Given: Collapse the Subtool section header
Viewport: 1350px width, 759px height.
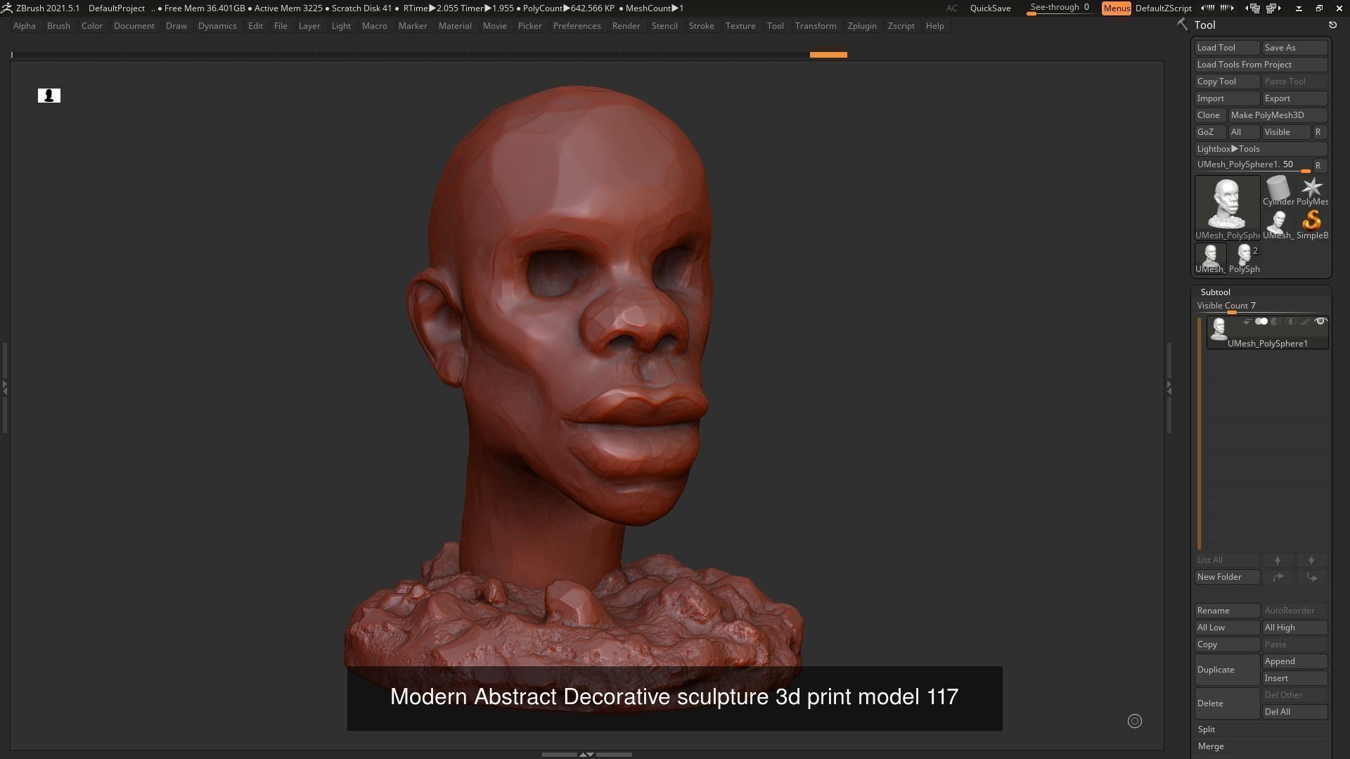Looking at the screenshot, I should click(1215, 292).
